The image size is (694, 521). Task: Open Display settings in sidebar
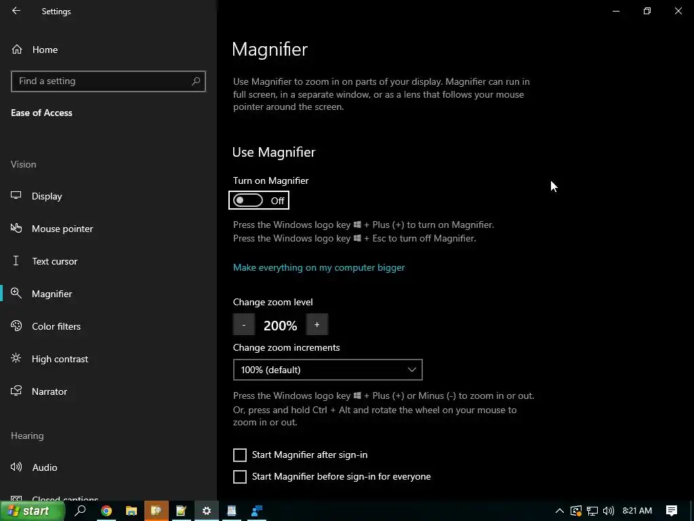(47, 196)
